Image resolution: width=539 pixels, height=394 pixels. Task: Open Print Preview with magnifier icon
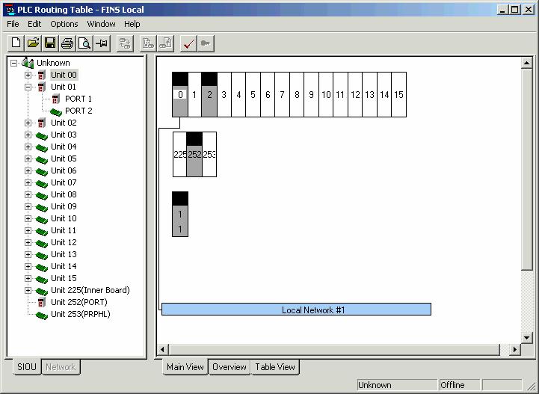click(x=84, y=43)
